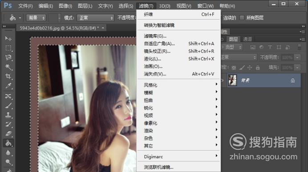Select the Move tool
Image resolution: width=308 pixels, height=172 pixels.
[8, 38]
